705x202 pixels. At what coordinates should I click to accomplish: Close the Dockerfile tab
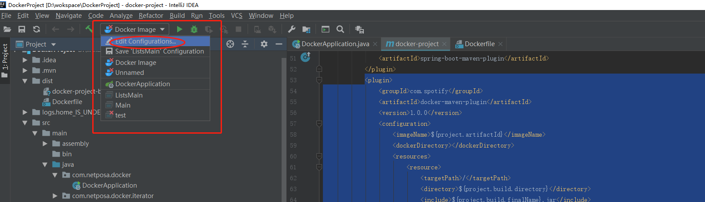pos(500,44)
